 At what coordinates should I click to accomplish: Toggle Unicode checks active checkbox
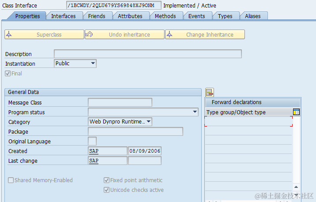click(107, 190)
